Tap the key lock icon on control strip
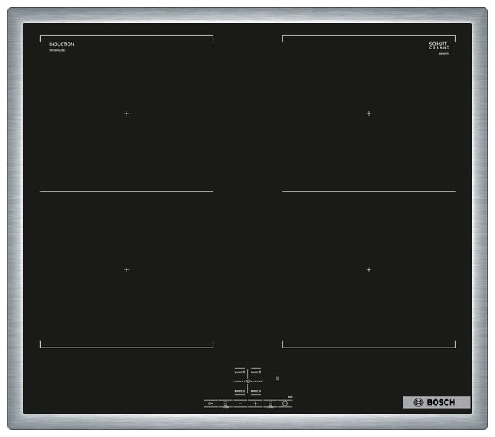Image resolution: width=495 pixels, height=437 pixels. (x=210, y=404)
